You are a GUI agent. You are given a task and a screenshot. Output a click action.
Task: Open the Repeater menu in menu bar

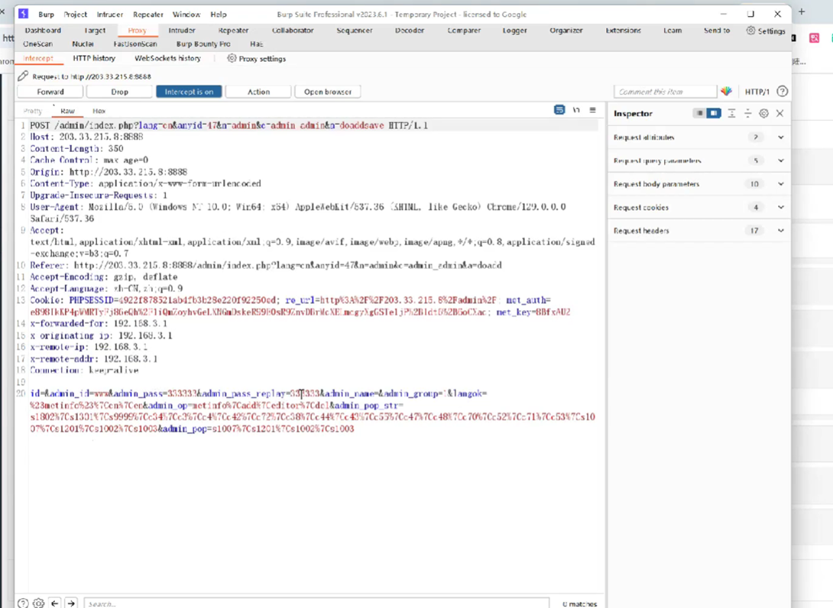(147, 15)
